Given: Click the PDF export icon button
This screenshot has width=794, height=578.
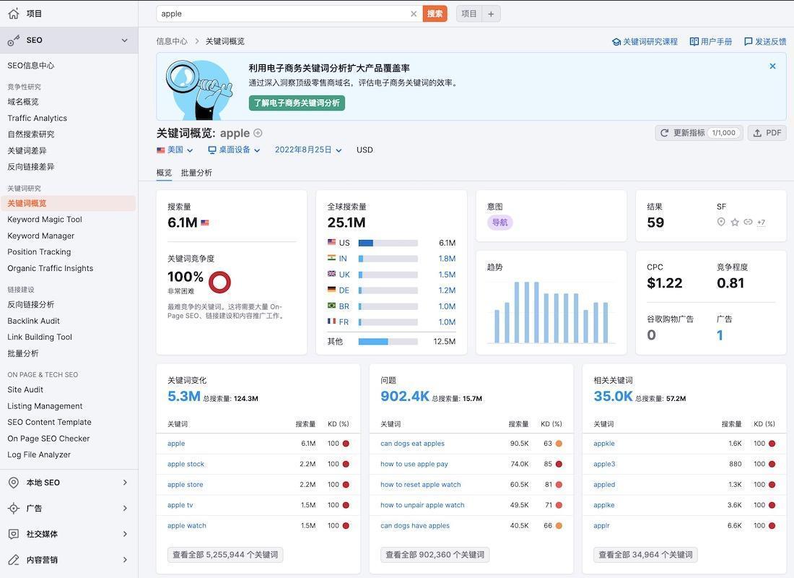Looking at the screenshot, I should (767, 133).
